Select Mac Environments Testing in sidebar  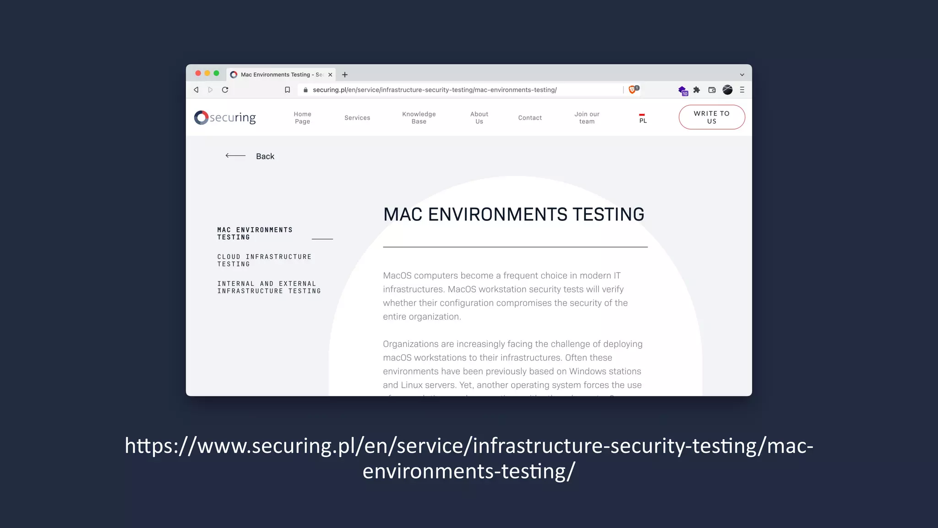click(x=255, y=234)
